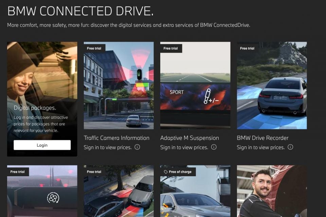
Task: Click the Free trial badge on BMW Drive Recorder
Action: tap(247, 48)
